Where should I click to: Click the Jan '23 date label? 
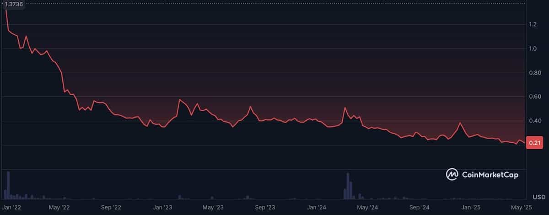(162, 207)
